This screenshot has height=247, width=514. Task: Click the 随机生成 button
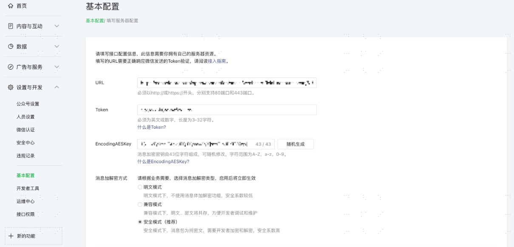(295, 144)
